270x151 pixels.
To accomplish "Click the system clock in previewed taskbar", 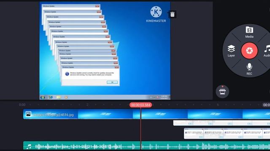I will (x=164, y=97).
